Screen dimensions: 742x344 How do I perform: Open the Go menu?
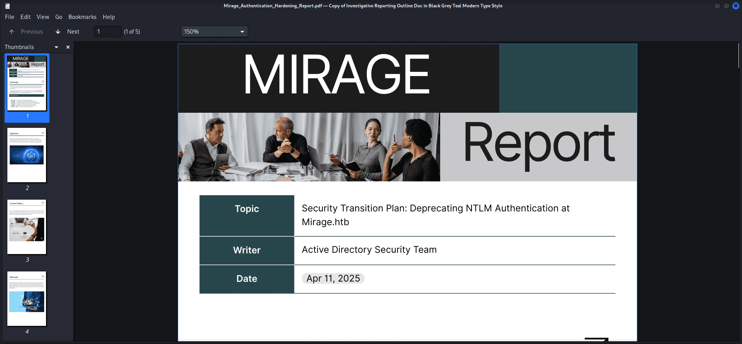click(59, 17)
